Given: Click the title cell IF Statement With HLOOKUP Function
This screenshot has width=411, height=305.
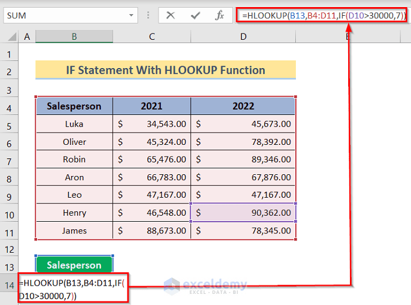Looking at the screenshot, I should pos(166,70).
